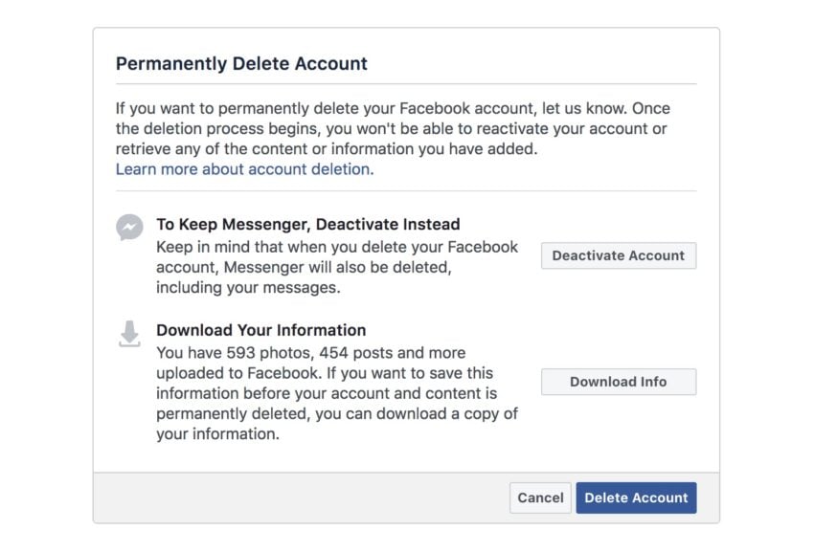
Task: Click the 593 photos count text
Action: point(268,353)
